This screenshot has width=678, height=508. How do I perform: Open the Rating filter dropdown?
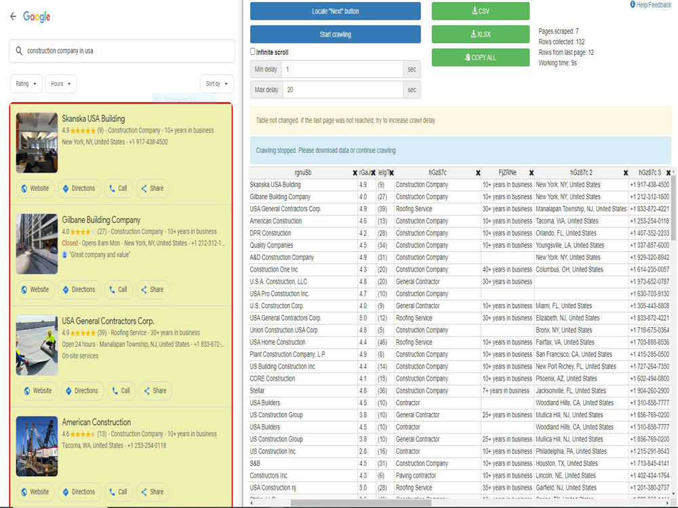[x=25, y=83]
